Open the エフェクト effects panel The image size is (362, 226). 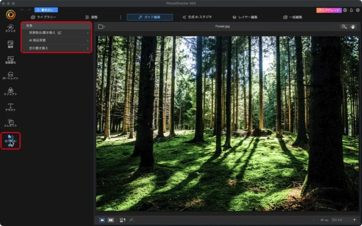click(10, 91)
